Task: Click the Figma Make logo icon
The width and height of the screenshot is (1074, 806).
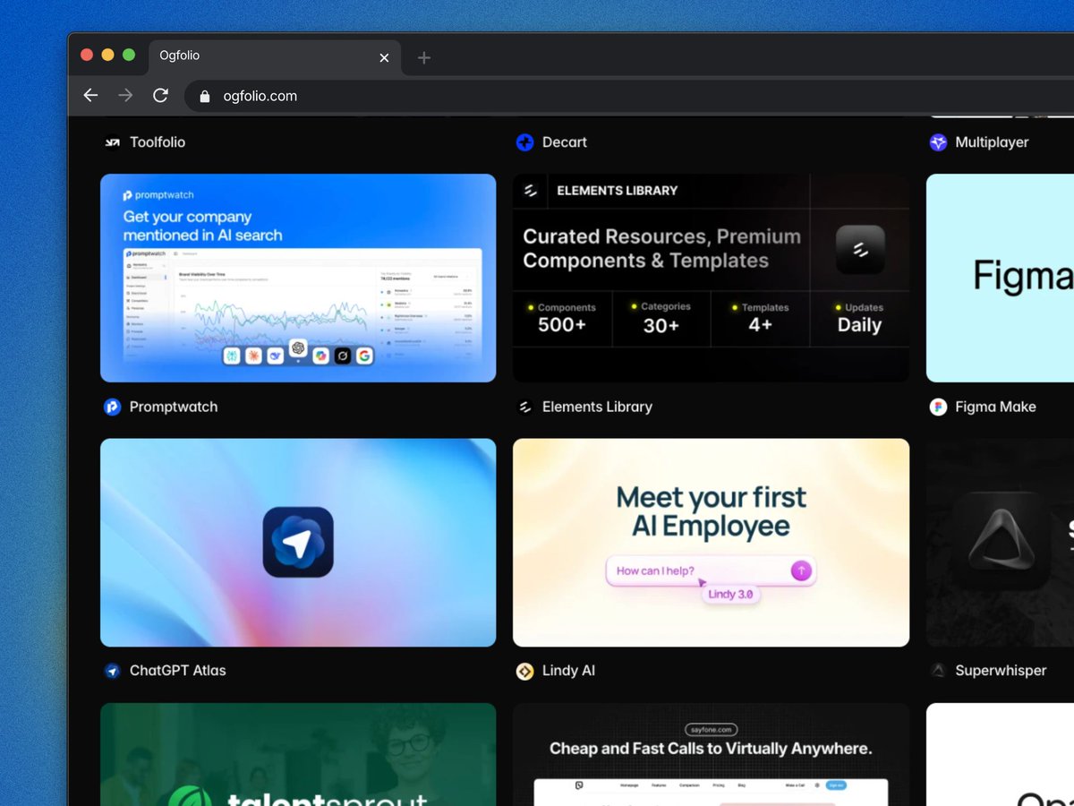Action: tap(938, 407)
